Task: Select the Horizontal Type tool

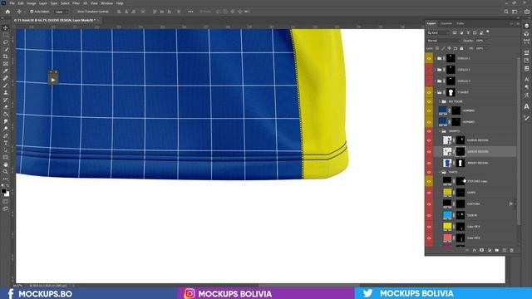Action: pyautogui.click(x=6, y=143)
